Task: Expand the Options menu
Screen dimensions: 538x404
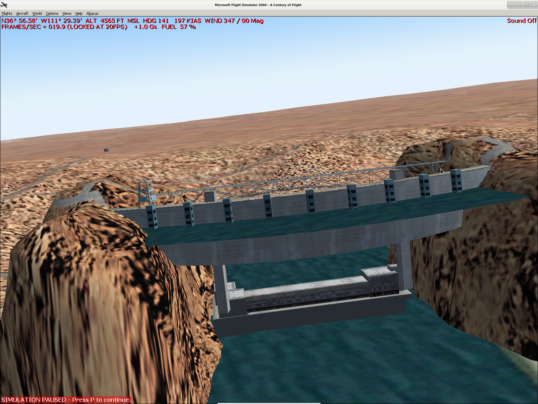Action: pos(52,13)
